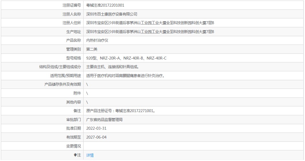Click the backslash value in 产品储存条件及有效期 row

[x=87, y=85]
